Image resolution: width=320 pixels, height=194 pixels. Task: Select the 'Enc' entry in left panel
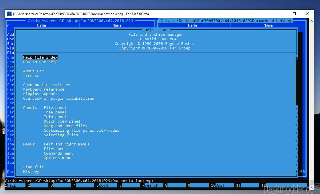[x=11, y=44]
